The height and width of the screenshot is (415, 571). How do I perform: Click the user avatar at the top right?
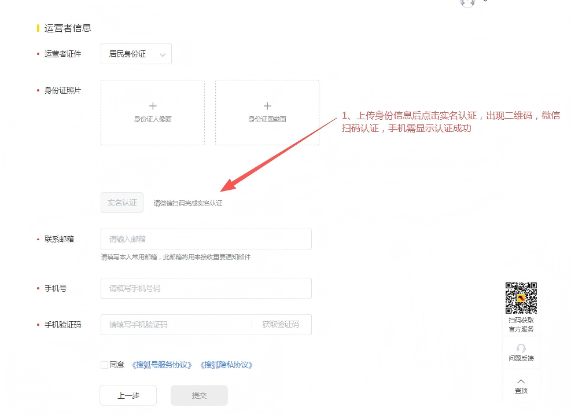467,2
